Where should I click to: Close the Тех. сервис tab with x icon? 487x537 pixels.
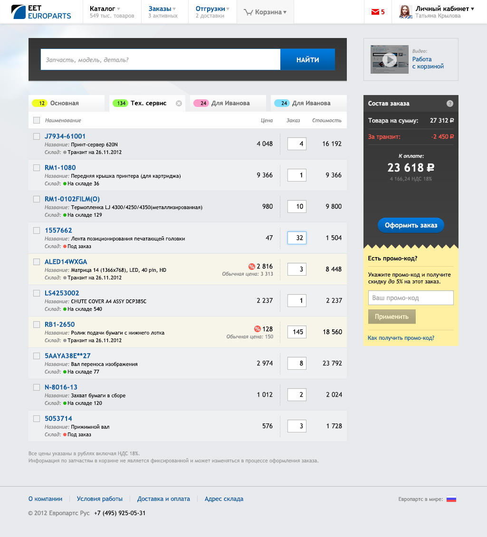tap(179, 103)
